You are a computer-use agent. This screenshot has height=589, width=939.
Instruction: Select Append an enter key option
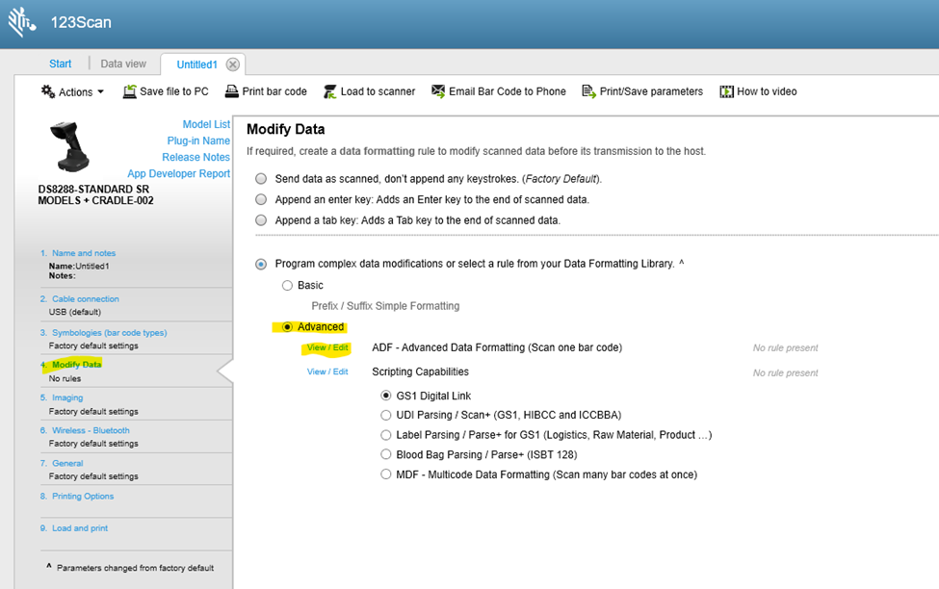click(261, 199)
